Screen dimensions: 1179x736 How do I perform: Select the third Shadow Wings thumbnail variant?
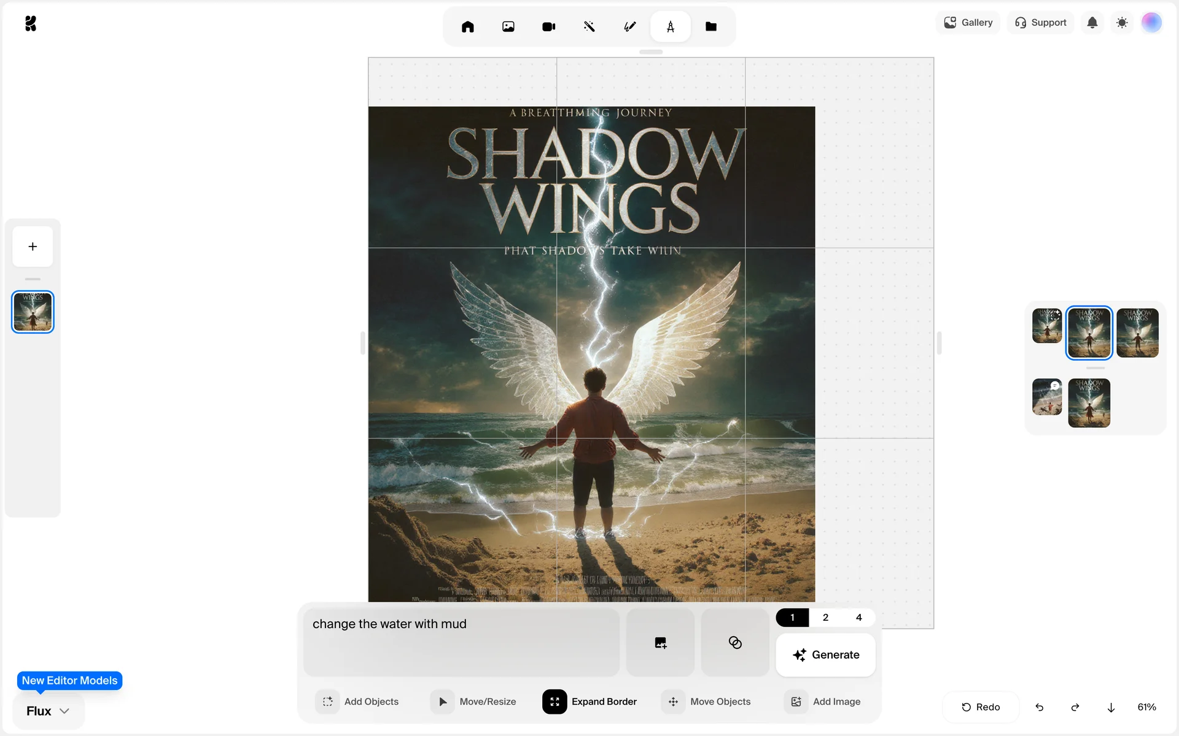[x=1137, y=332]
